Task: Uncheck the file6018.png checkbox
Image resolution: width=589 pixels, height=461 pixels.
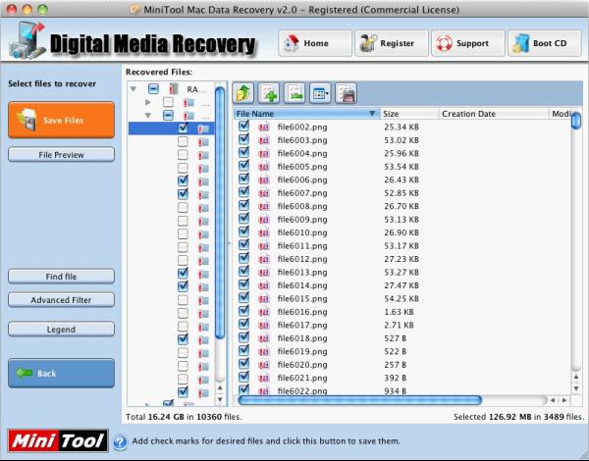Action: pyautogui.click(x=243, y=337)
